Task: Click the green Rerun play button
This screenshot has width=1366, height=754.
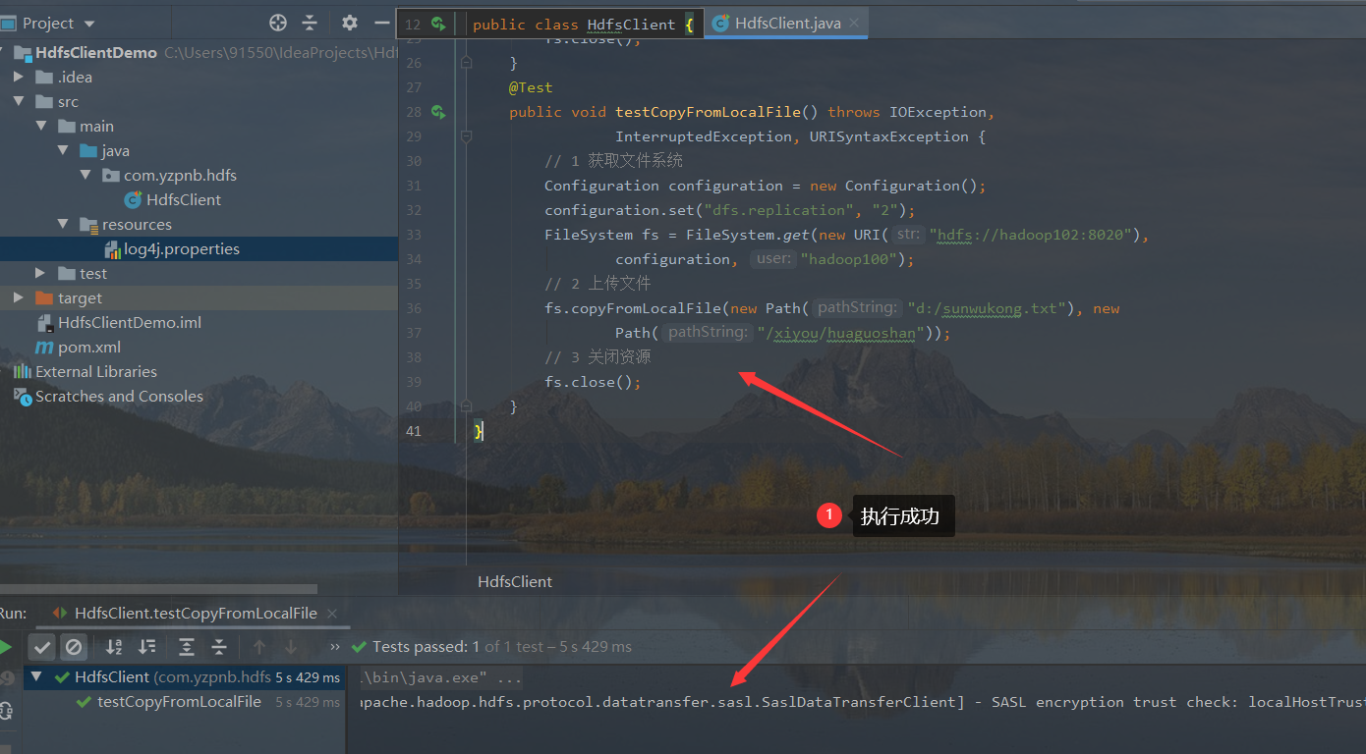Action: [5, 647]
